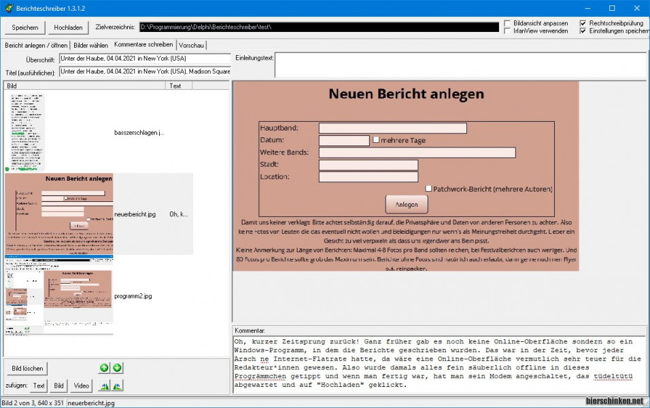Move selected image down with green arrow
Image resolution: width=650 pixels, height=408 pixels.
[x=117, y=368]
